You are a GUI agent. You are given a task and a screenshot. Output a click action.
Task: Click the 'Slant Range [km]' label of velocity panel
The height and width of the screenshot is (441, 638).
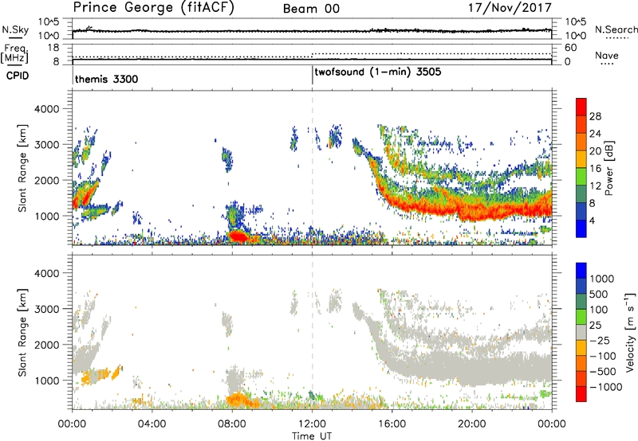click(22, 333)
